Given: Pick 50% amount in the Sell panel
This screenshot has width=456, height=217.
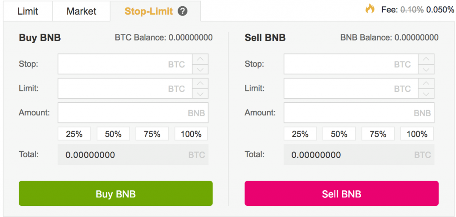Looking at the screenshot, I should [x=339, y=134].
